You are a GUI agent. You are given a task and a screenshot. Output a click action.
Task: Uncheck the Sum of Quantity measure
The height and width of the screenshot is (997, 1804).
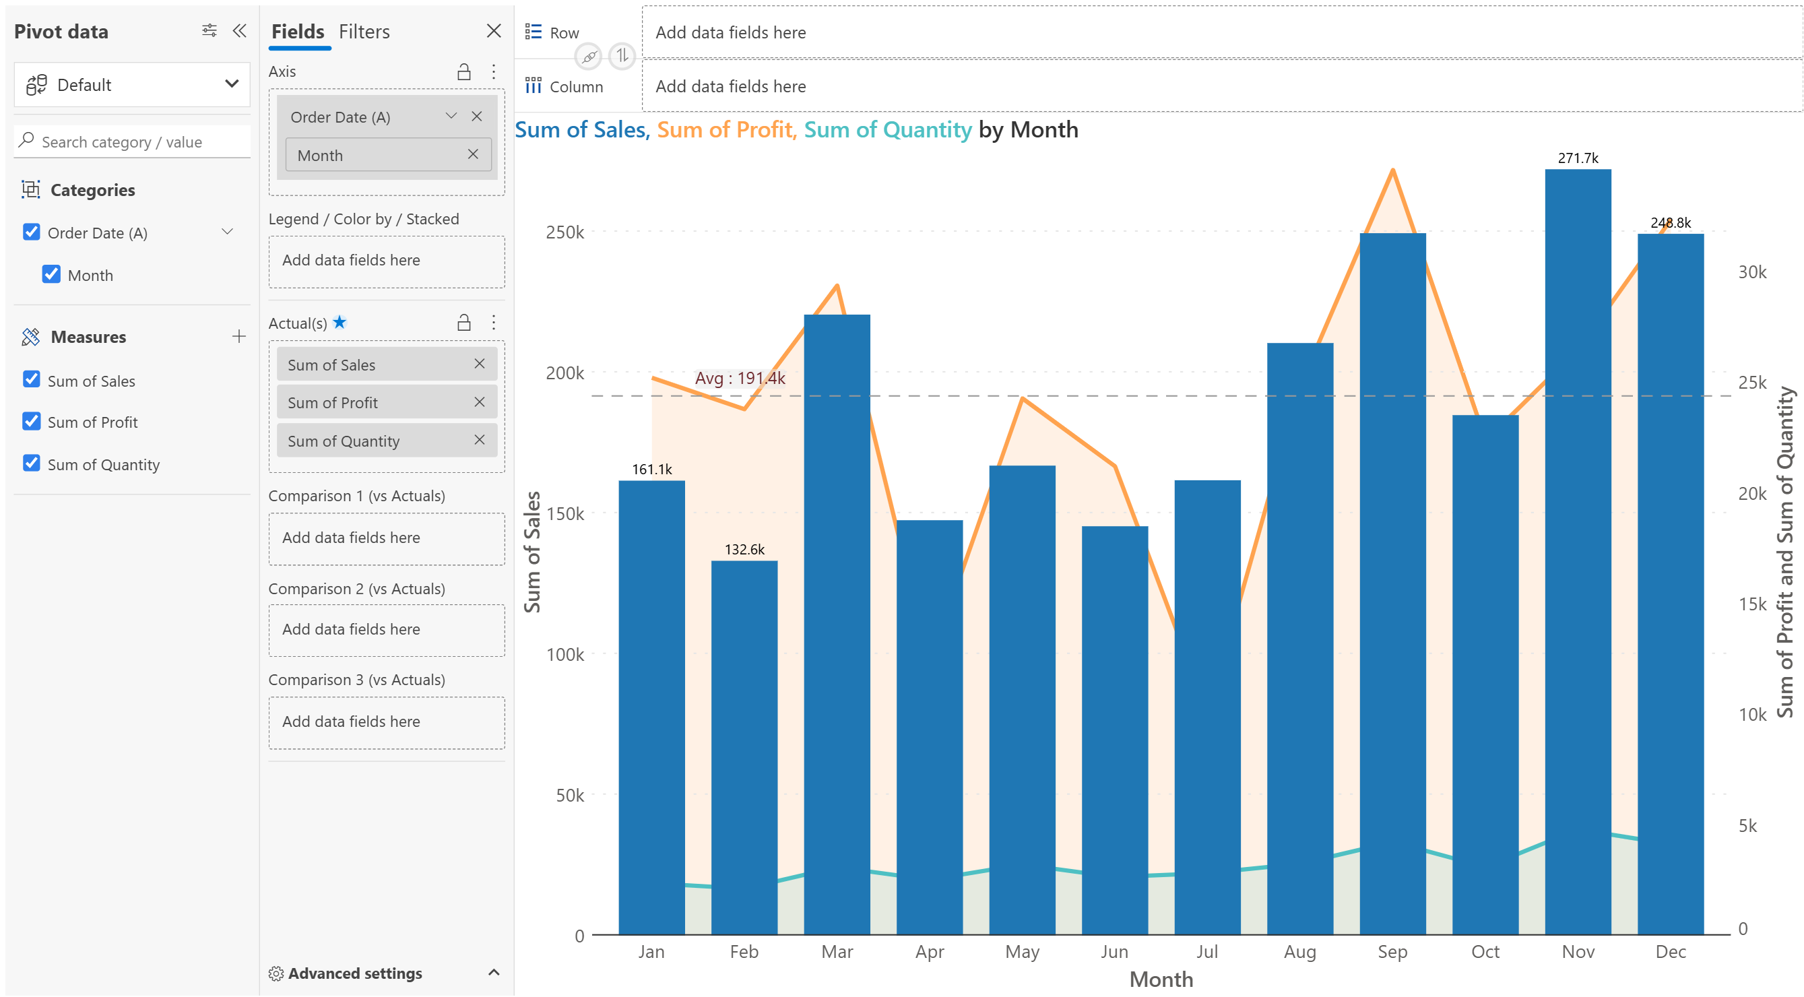32,463
